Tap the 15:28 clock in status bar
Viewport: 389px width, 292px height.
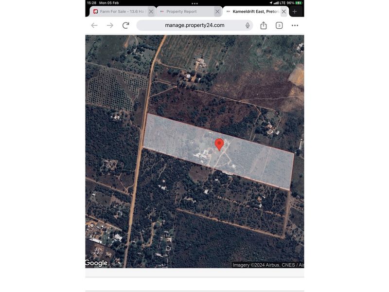click(x=91, y=3)
